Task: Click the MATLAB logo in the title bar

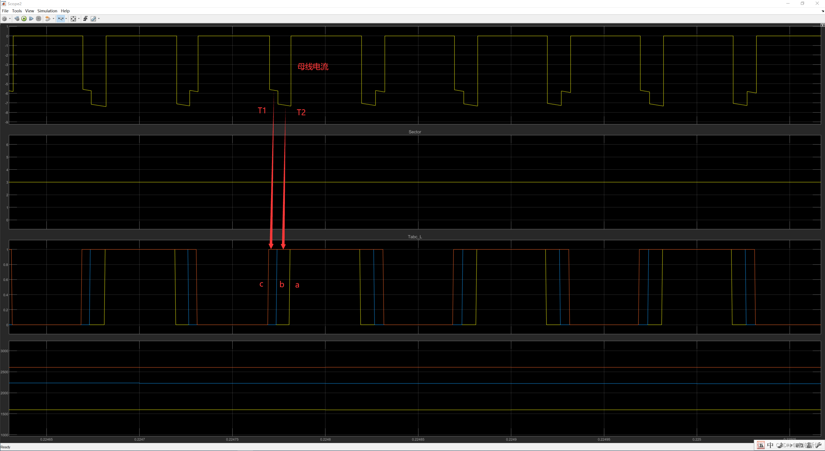Action: [4, 4]
